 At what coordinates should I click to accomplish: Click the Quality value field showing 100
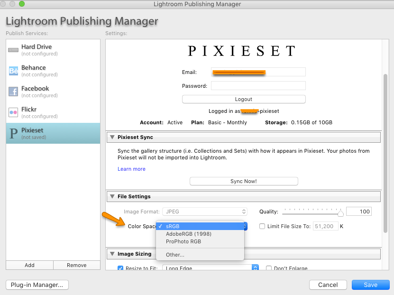[359, 212]
